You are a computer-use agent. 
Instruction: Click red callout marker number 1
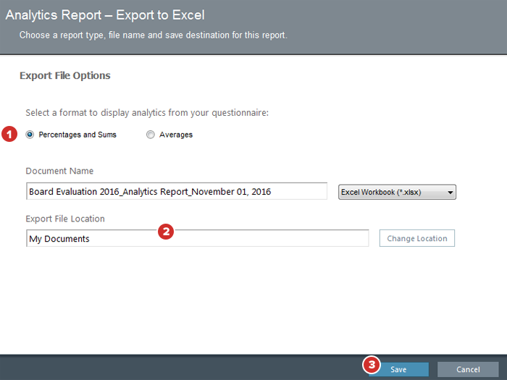(x=9, y=135)
